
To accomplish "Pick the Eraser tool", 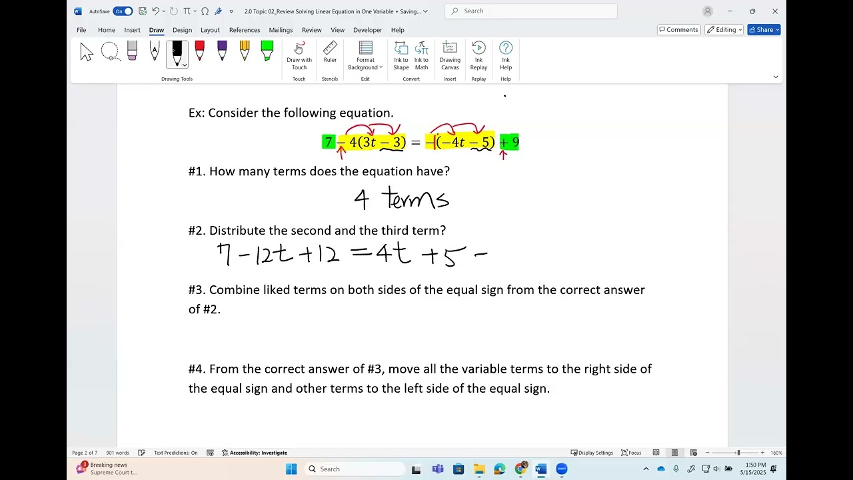I will click(x=132, y=52).
